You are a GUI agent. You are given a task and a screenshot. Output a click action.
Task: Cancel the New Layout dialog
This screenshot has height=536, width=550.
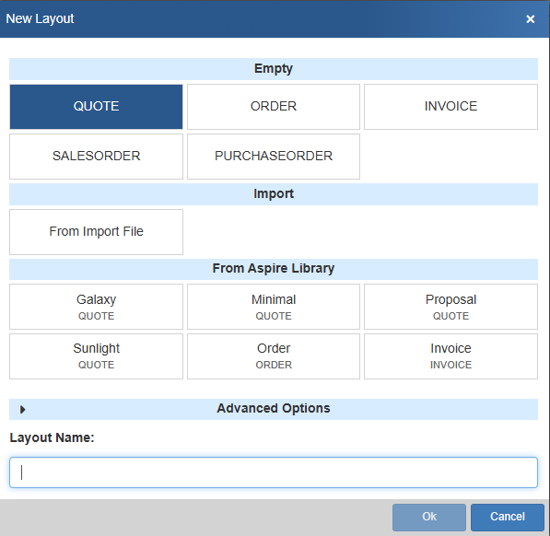pos(508,517)
